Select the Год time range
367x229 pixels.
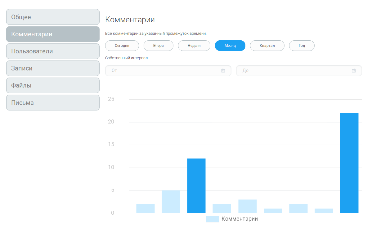(302, 45)
